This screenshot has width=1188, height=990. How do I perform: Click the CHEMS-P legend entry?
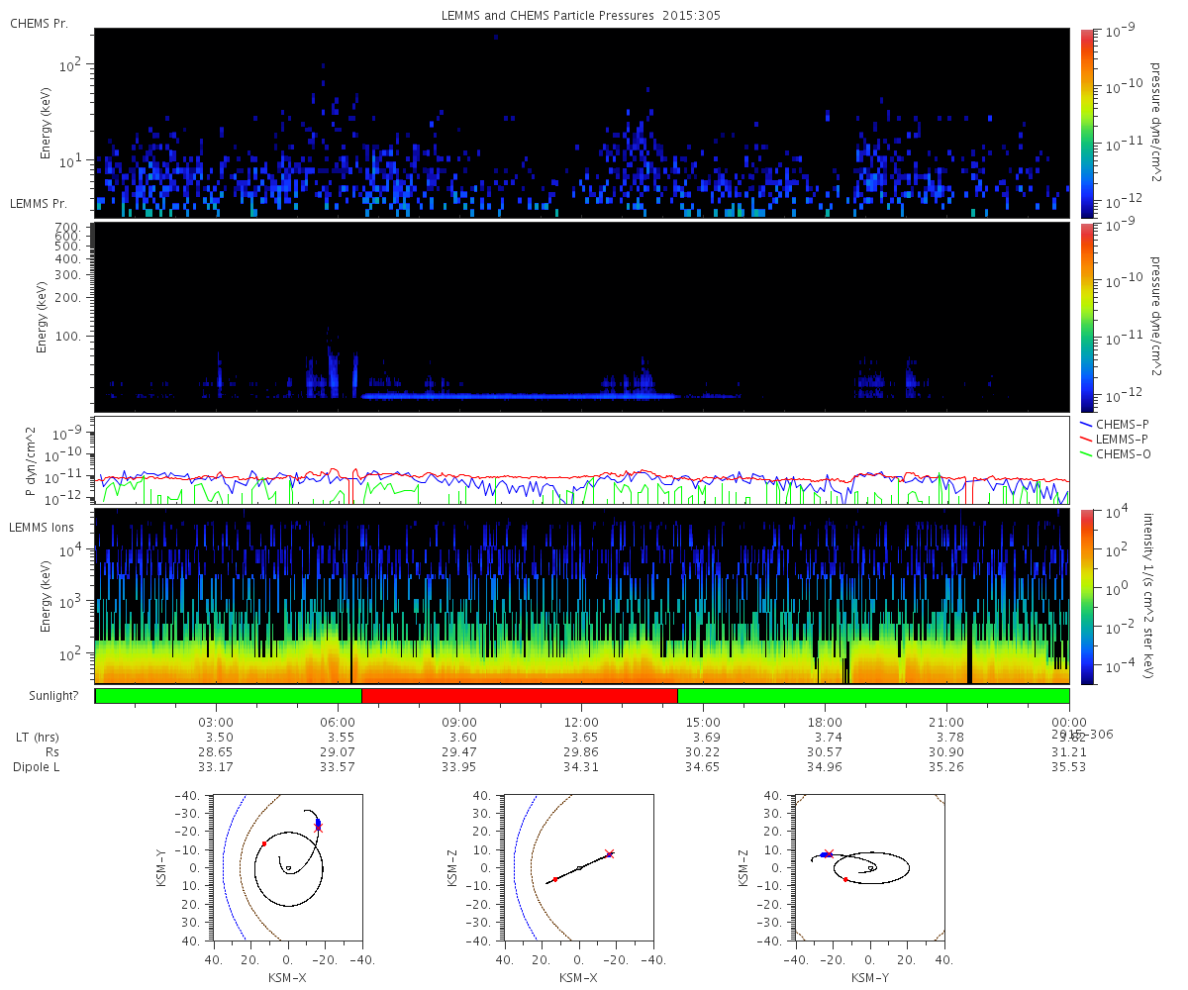1114,424
